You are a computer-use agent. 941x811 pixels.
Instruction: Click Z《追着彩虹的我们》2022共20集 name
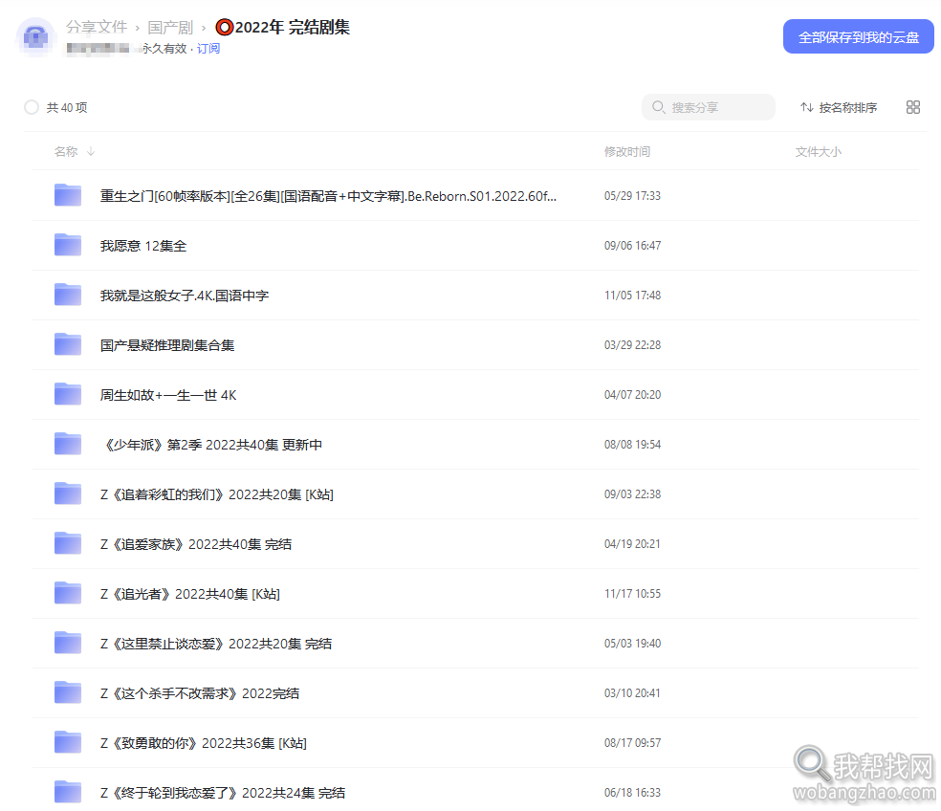coord(217,494)
